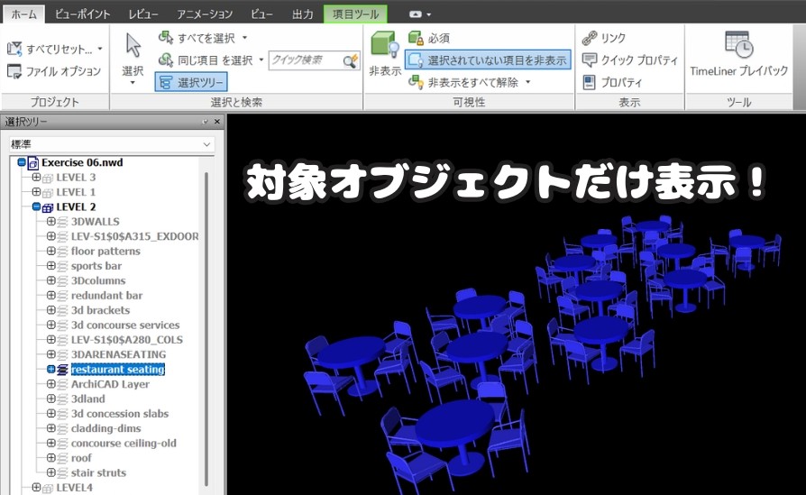Click the selection tree vertical scrollbar

click(206, 329)
